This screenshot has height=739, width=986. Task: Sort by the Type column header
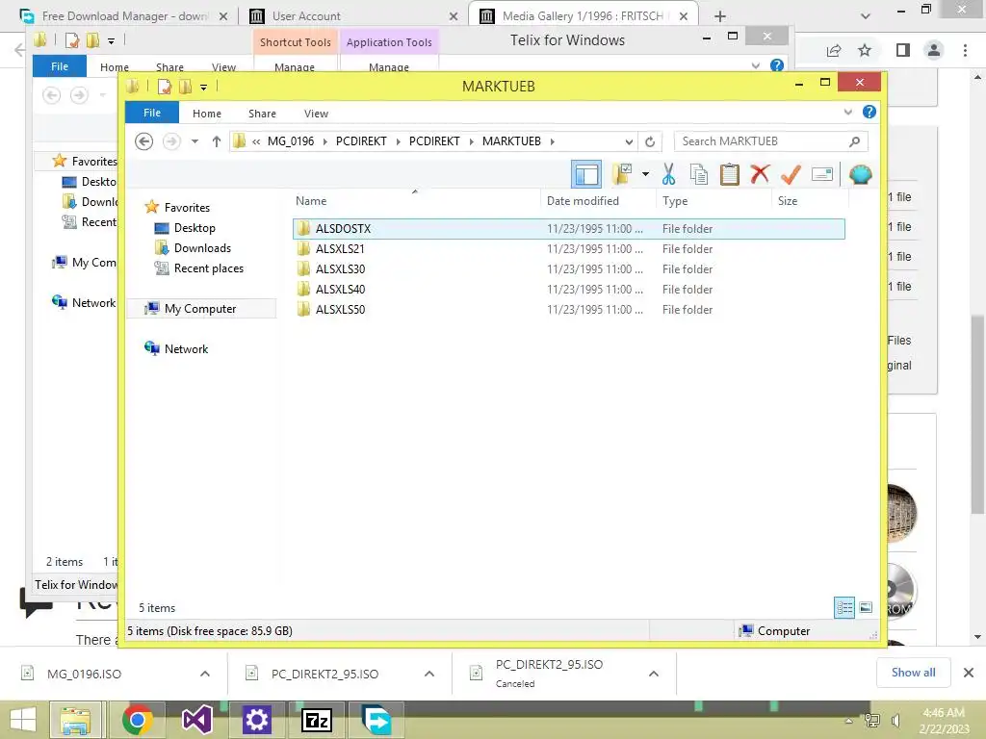tap(714, 200)
